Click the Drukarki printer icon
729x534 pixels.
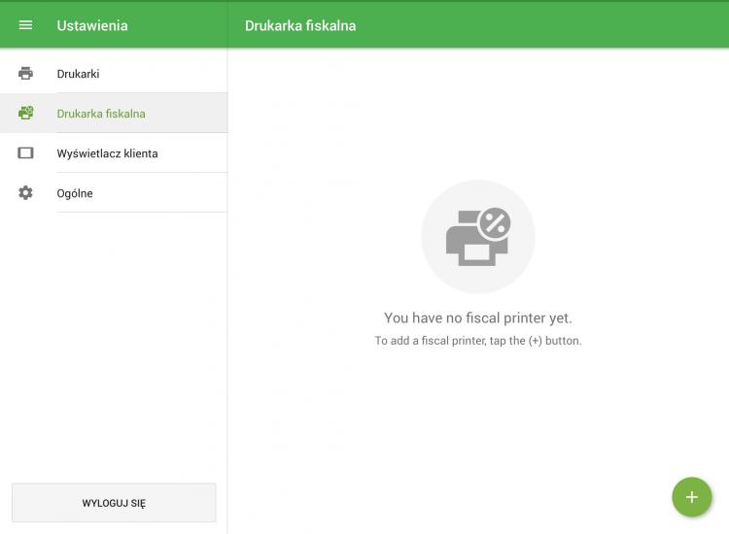point(25,74)
